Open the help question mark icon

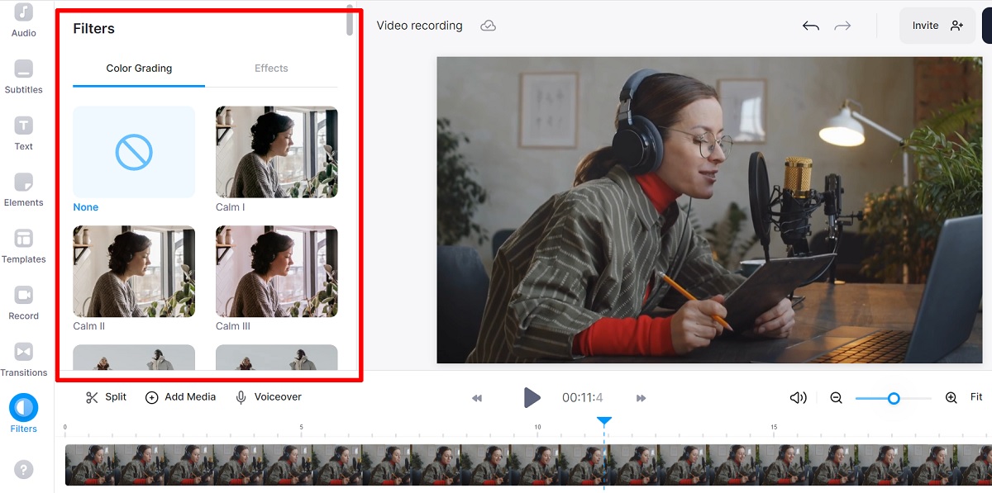click(x=24, y=469)
